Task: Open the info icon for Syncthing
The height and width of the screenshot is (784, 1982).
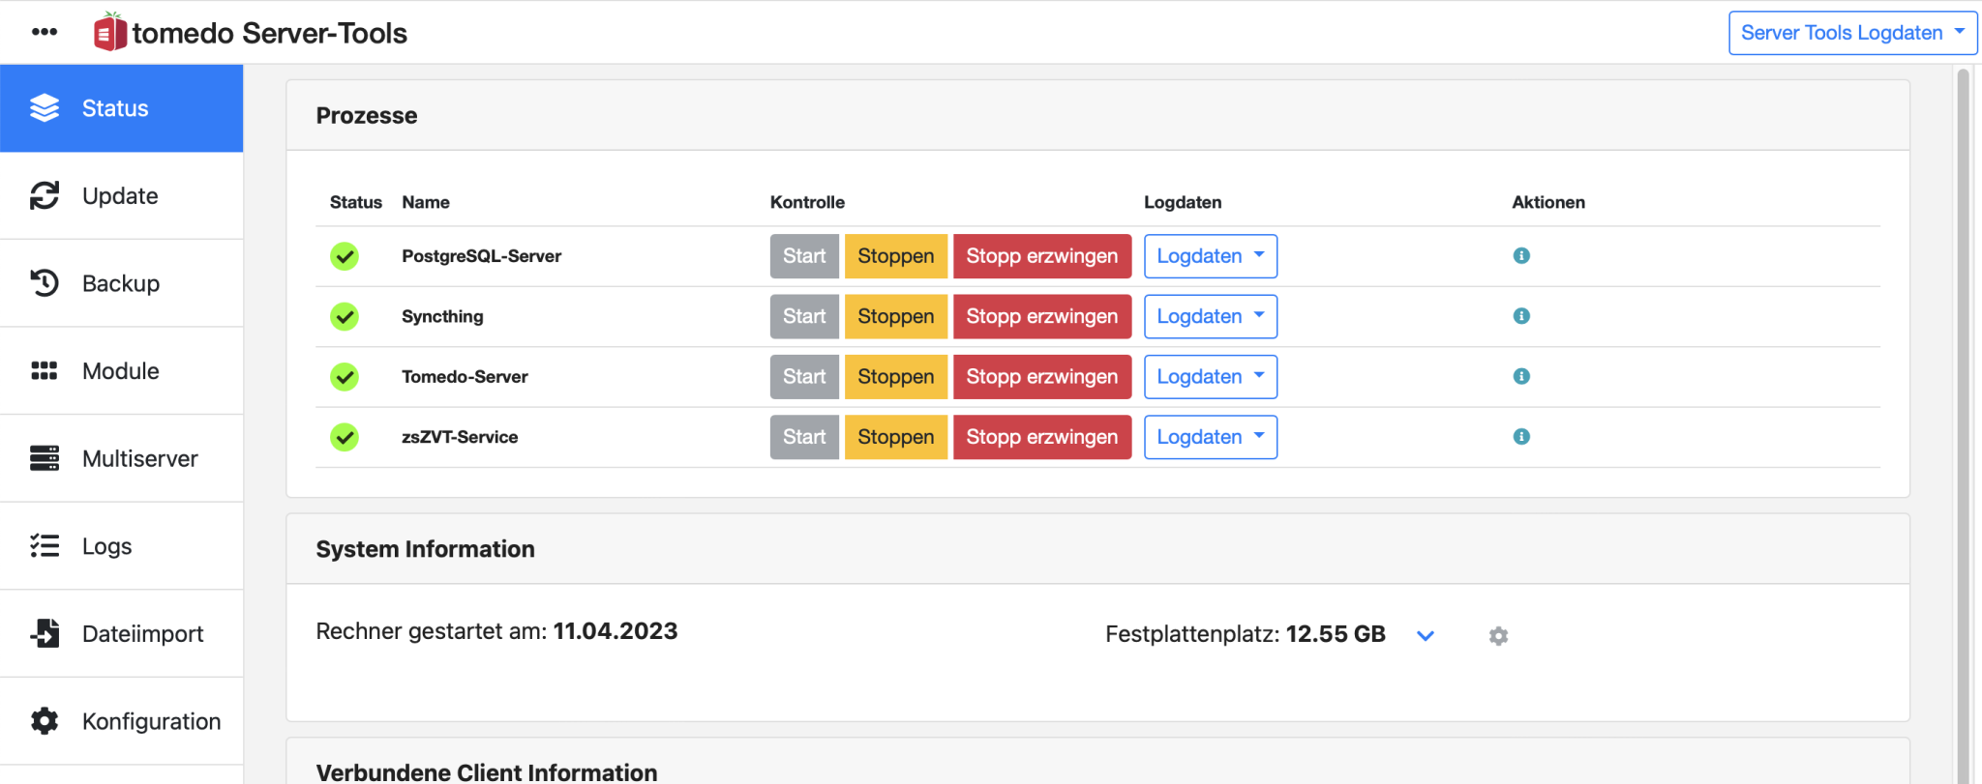Action: click(x=1521, y=316)
